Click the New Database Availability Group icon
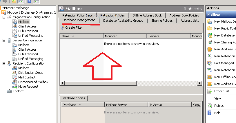 pyautogui.click(x=210, y=35)
